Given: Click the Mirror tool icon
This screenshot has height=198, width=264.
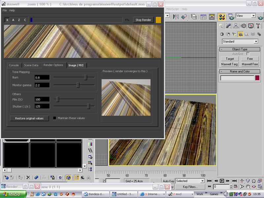Looking at the screenshot, I should [176, 16].
